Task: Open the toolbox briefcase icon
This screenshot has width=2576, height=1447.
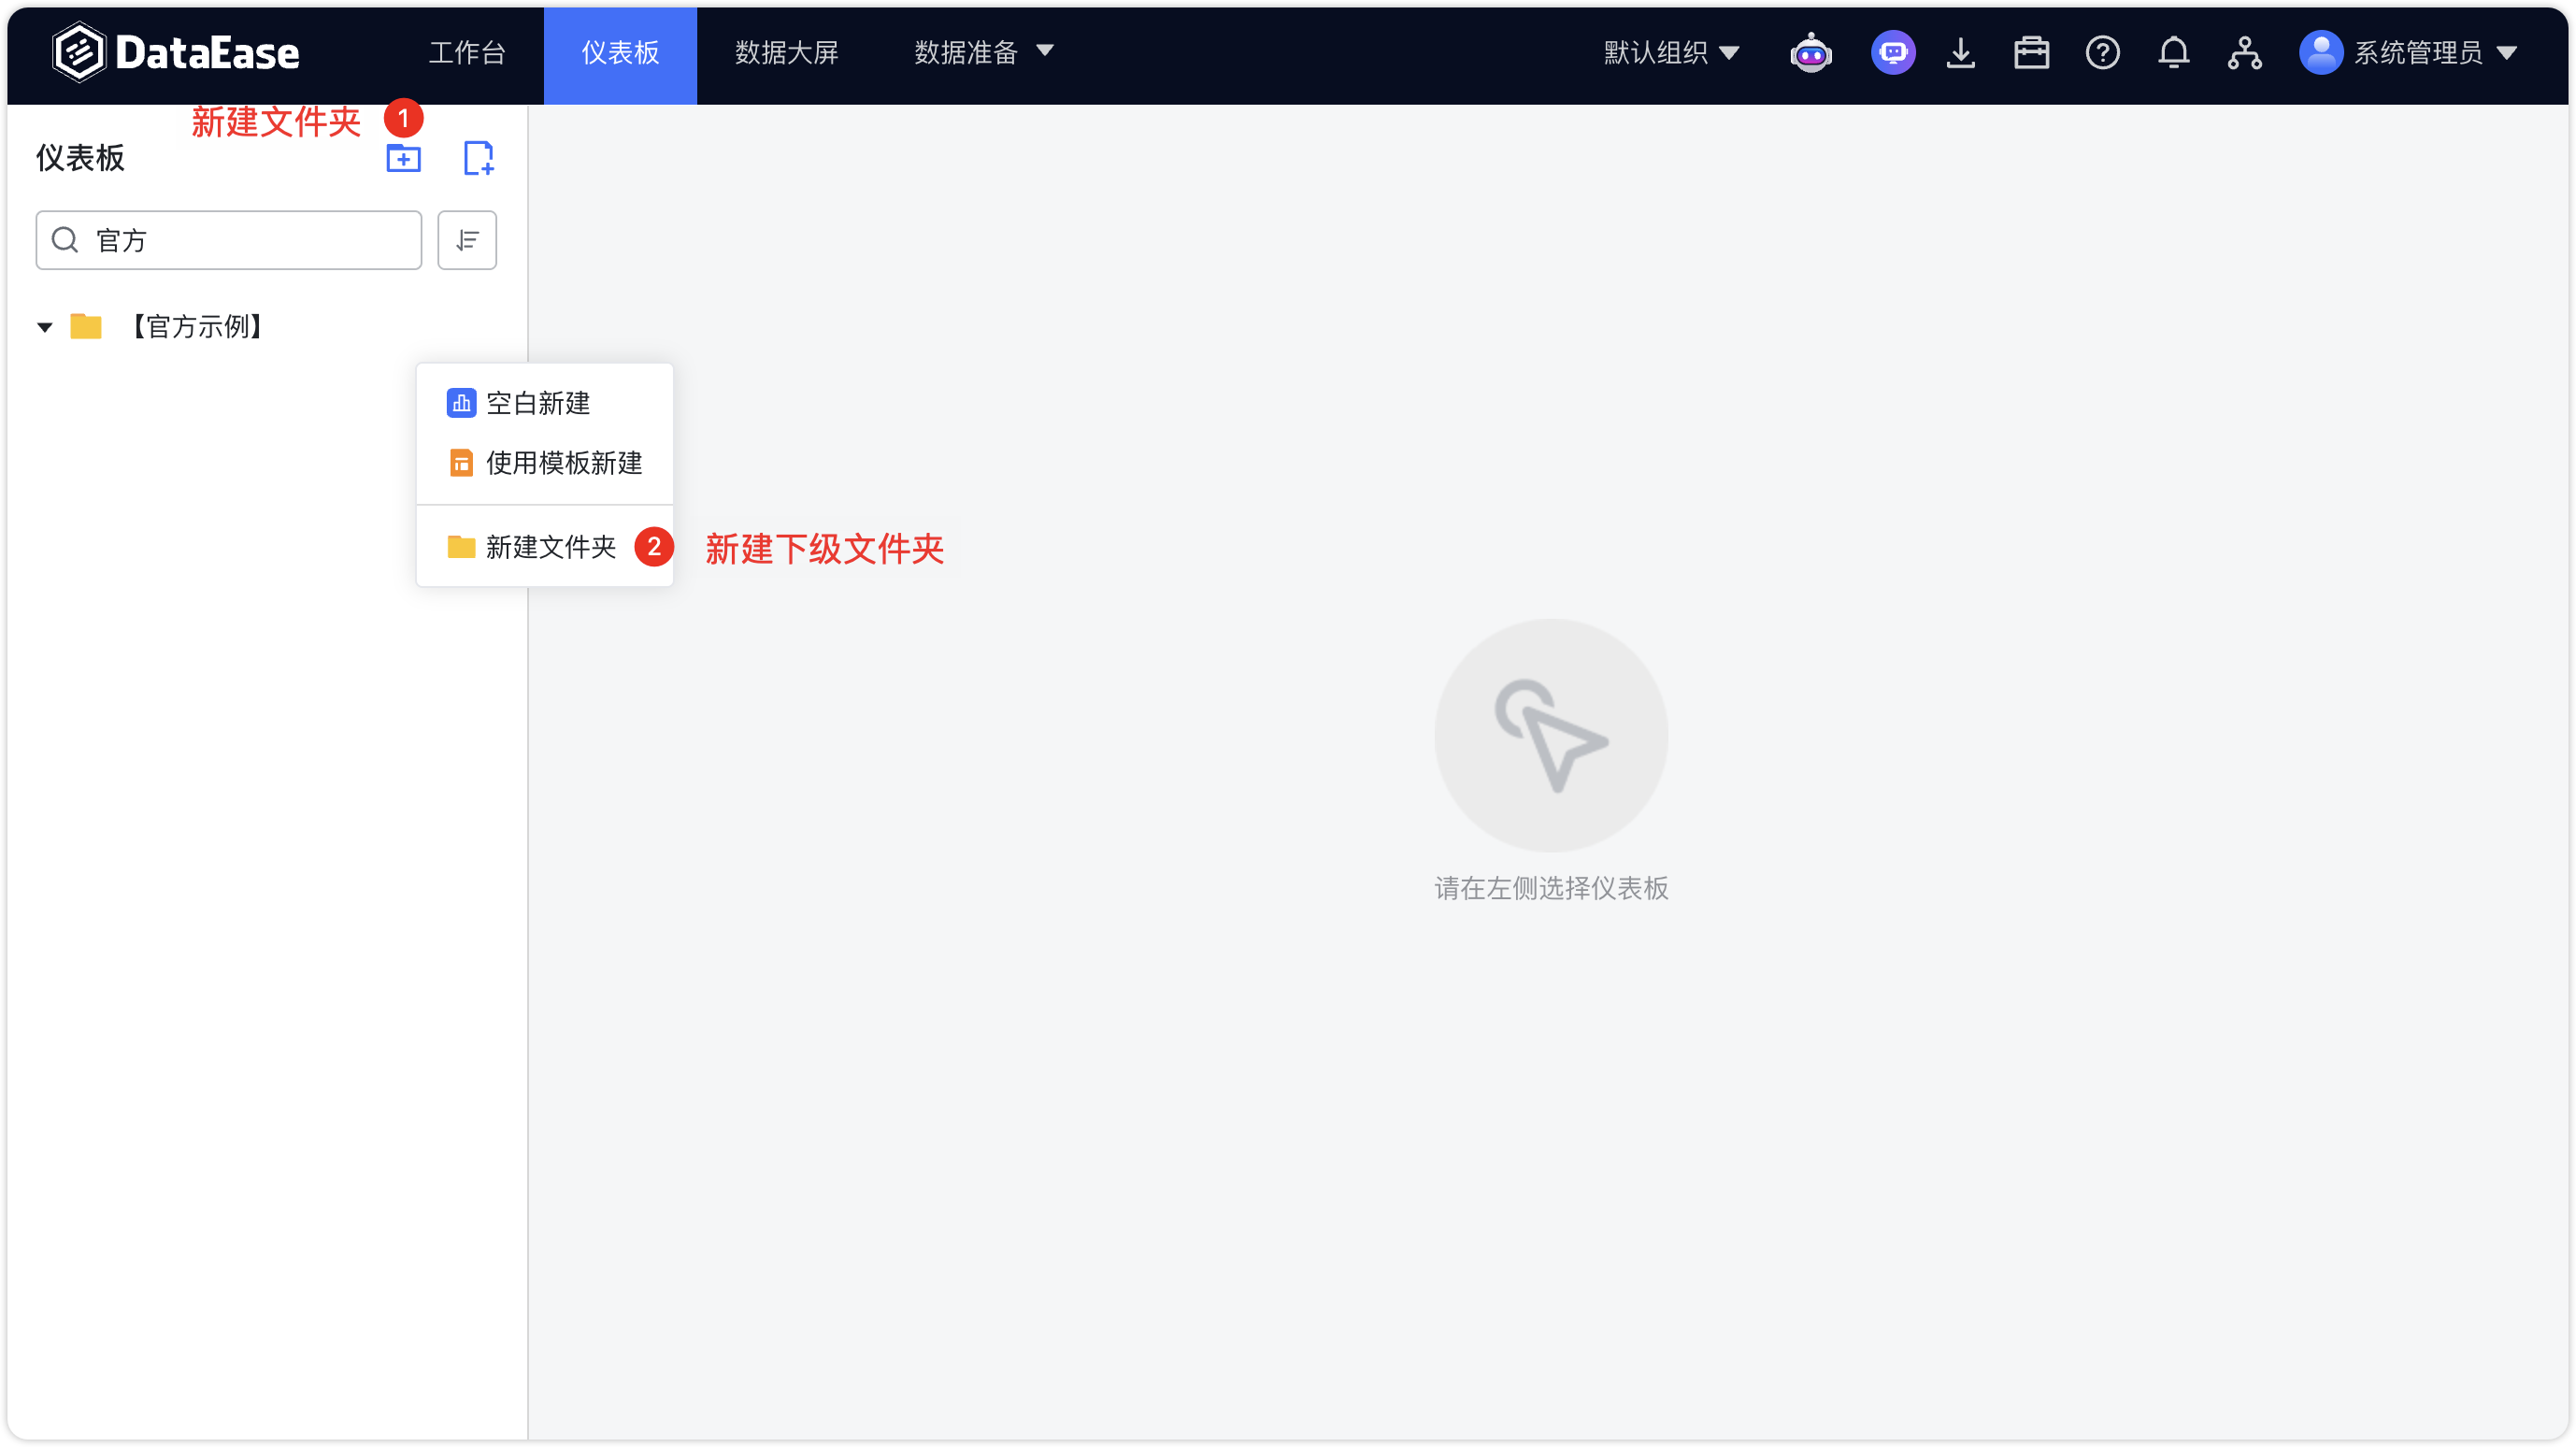Action: coord(2032,52)
